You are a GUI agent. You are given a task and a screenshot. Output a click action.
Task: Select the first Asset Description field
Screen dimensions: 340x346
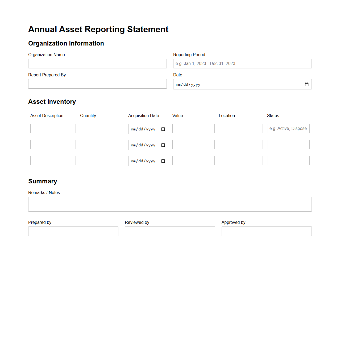tap(53, 128)
